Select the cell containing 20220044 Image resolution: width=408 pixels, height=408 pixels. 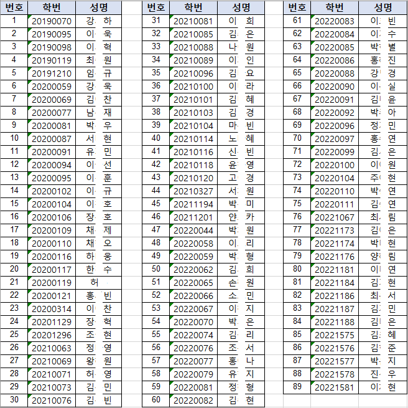tap(193, 230)
